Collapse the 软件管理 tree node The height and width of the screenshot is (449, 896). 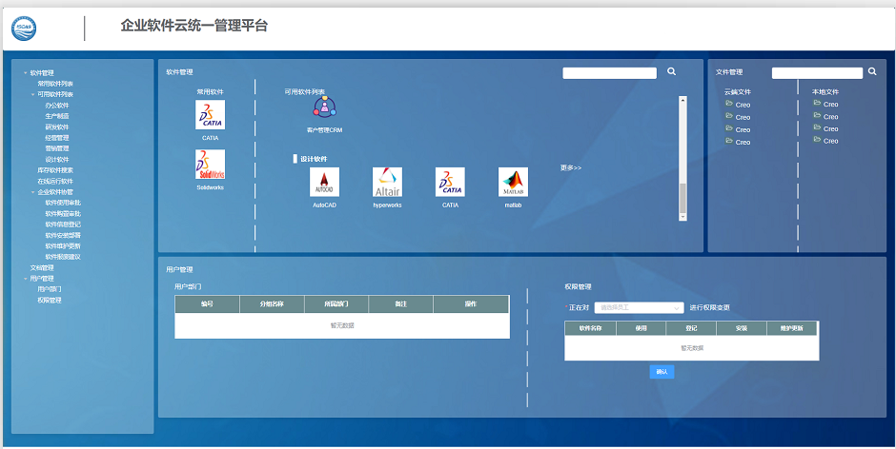(26, 72)
